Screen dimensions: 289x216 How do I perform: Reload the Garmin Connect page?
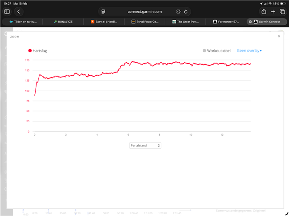[186, 11]
